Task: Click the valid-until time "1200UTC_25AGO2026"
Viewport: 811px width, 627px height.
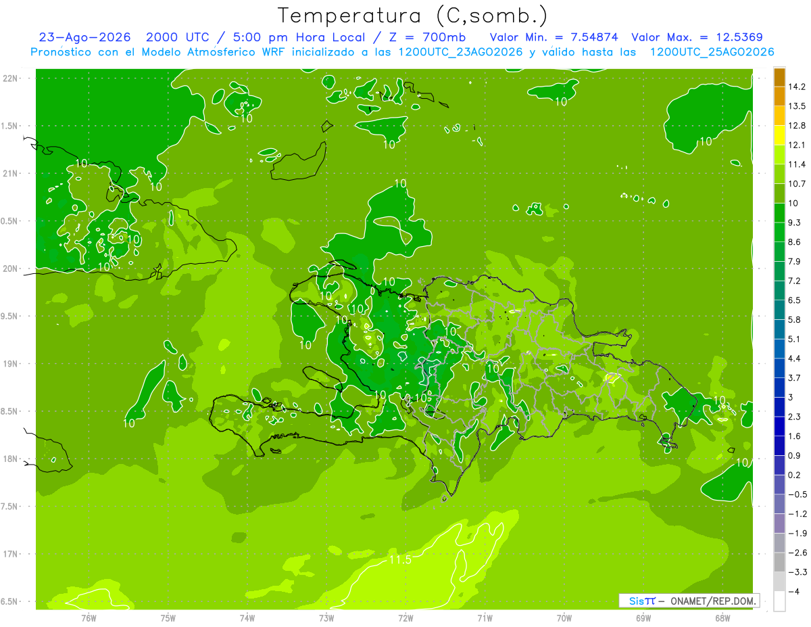Action: (x=712, y=52)
